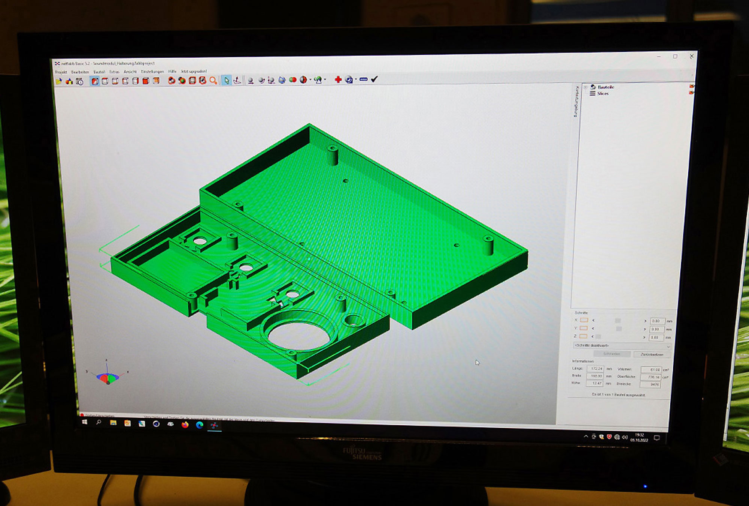The width and height of the screenshot is (749, 506).
Task: Click the add part shapes icon
Action: point(69,81)
